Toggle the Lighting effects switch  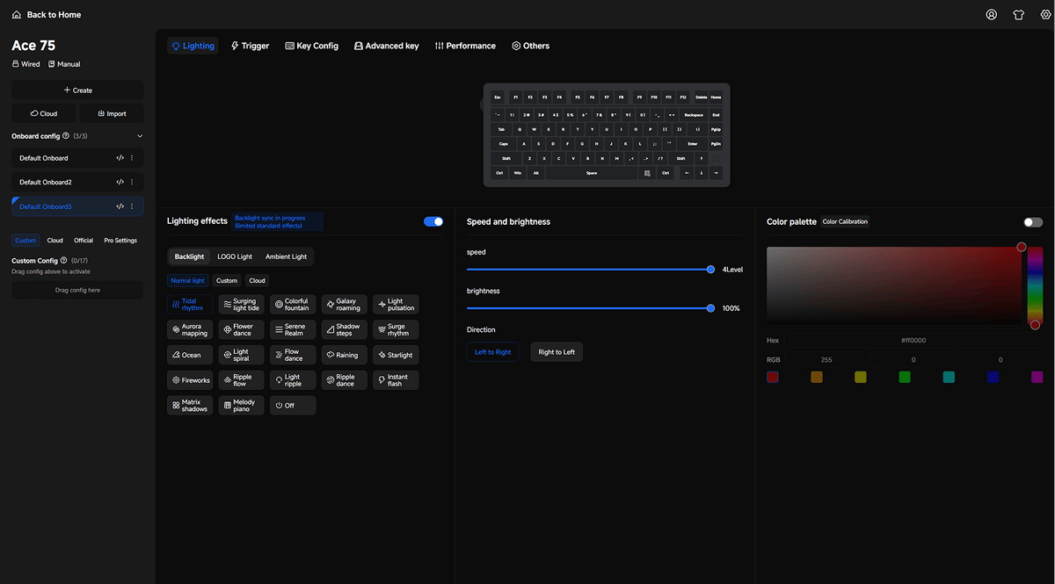(433, 221)
